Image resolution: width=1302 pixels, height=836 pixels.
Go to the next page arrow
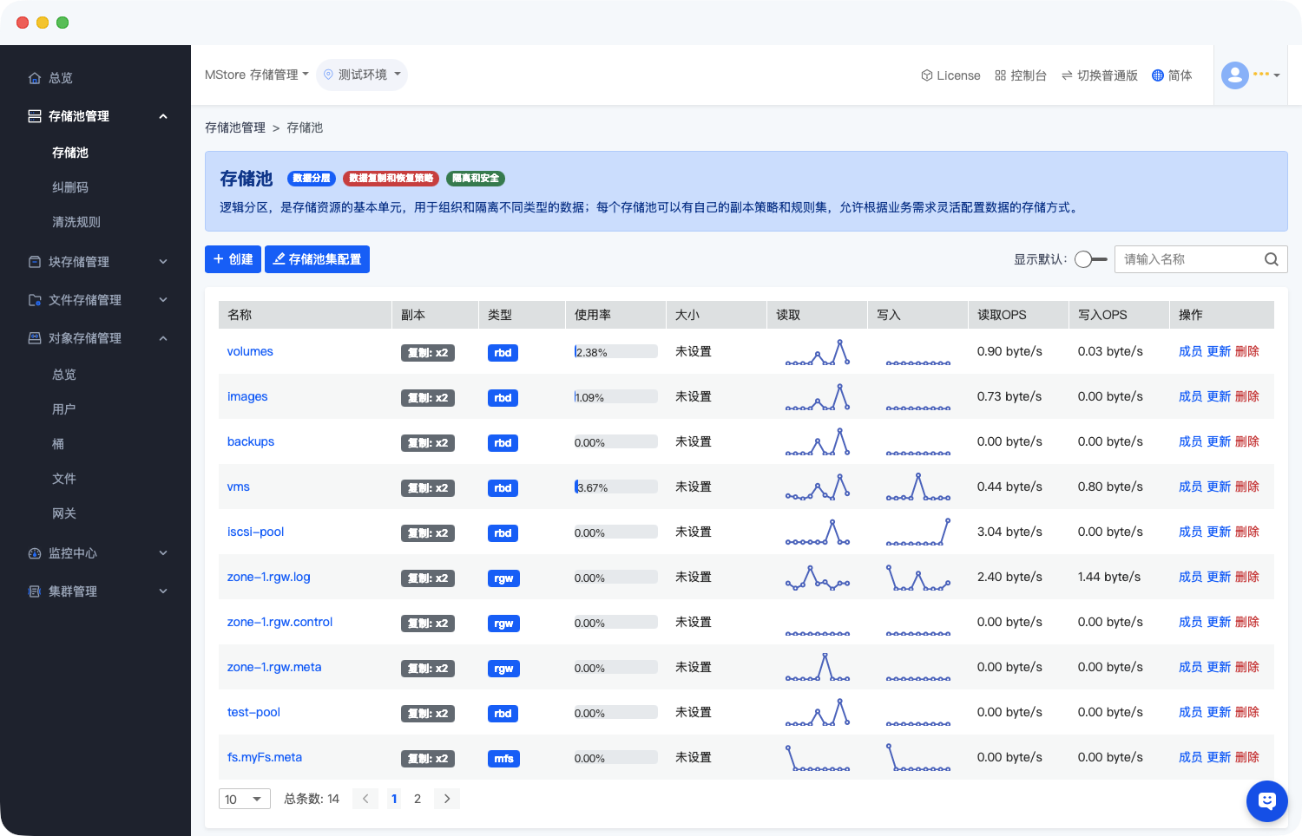pos(447,799)
